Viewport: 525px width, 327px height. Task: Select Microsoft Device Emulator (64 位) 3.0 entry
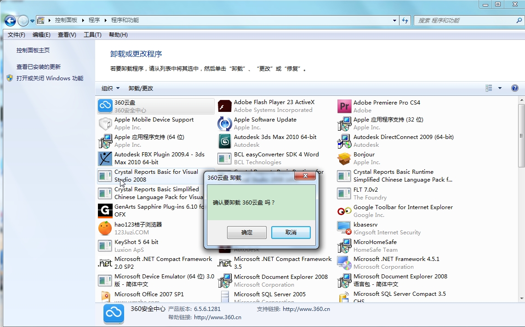click(156, 280)
